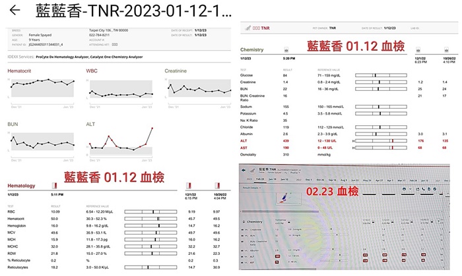Click the Hematocrit result 50.0
Viewport: 462px width, 276px height.
pyautogui.click(x=55, y=219)
